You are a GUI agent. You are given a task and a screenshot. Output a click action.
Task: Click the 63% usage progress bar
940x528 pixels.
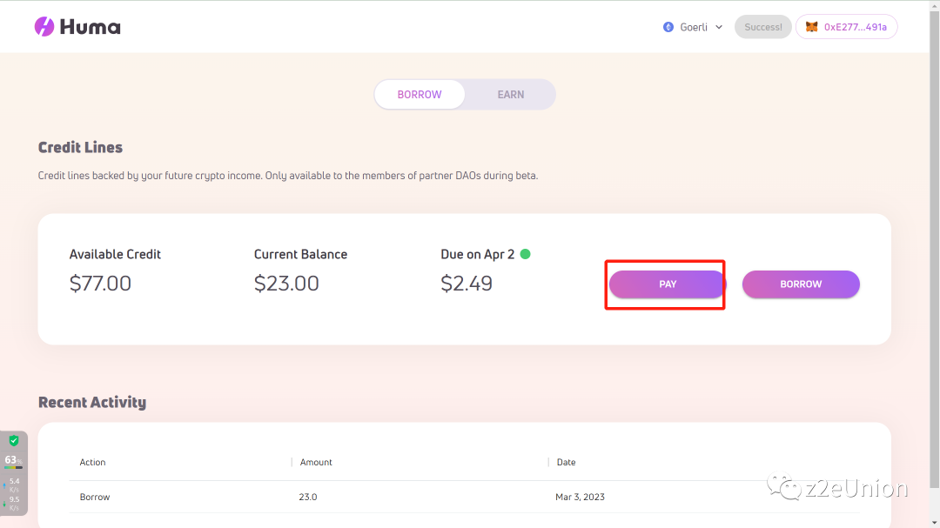click(13, 468)
